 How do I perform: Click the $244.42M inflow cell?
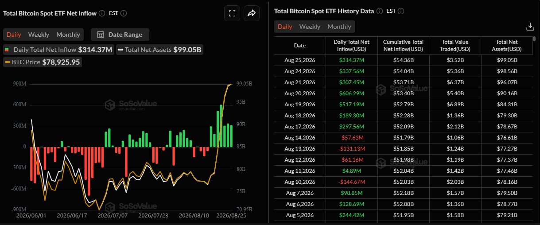click(x=351, y=215)
